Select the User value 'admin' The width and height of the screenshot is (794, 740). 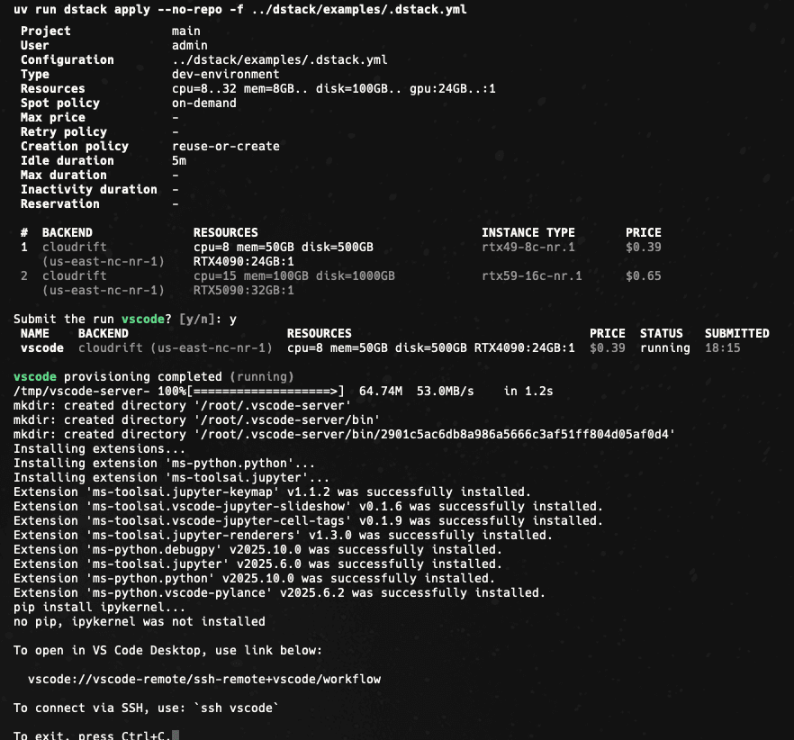coord(189,46)
